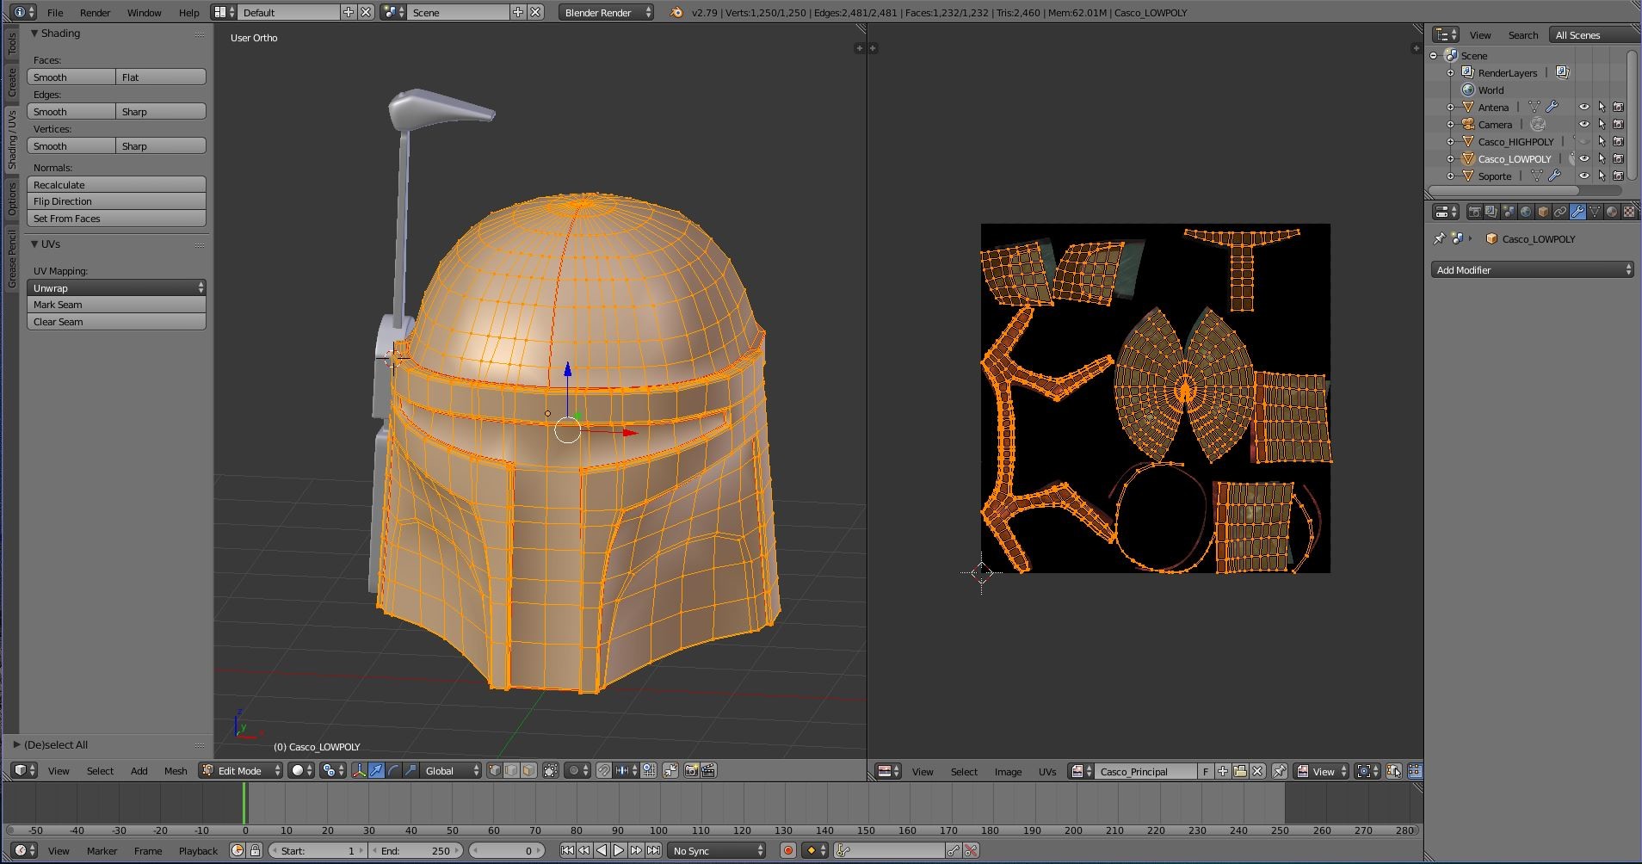Click the Mark Seam button
This screenshot has height=864, width=1642.
click(x=116, y=305)
